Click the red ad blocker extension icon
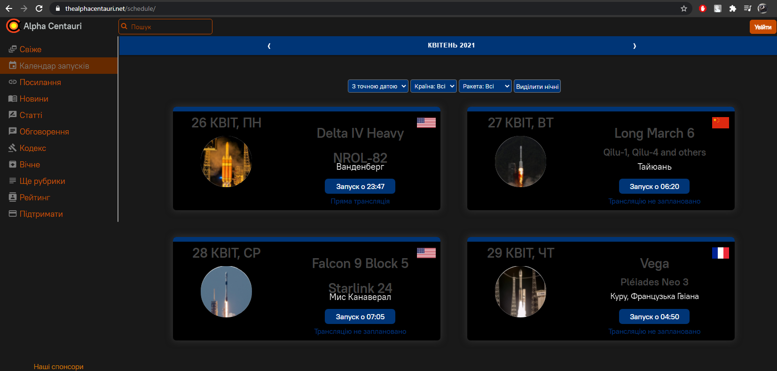This screenshot has width=777, height=371. 703,8
